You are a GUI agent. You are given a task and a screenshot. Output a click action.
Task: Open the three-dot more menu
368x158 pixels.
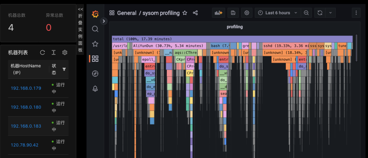[356, 13]
